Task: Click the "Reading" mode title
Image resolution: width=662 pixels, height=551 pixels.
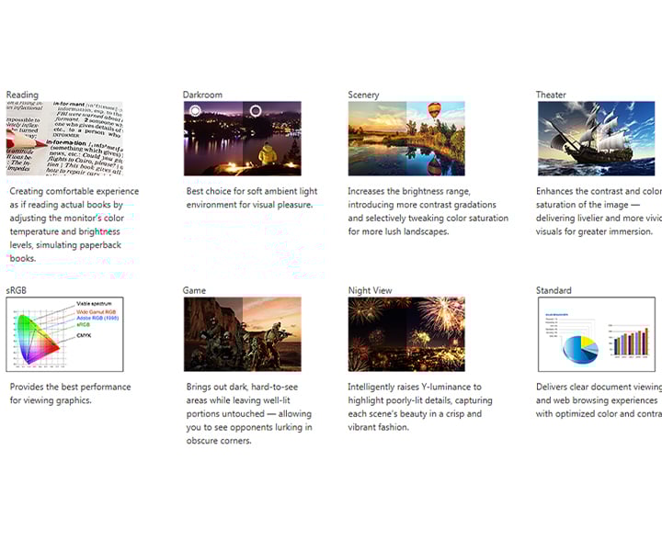Action: coord(22,95)
